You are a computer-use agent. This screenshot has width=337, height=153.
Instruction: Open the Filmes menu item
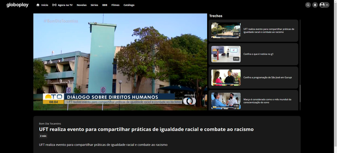point(115,5)
